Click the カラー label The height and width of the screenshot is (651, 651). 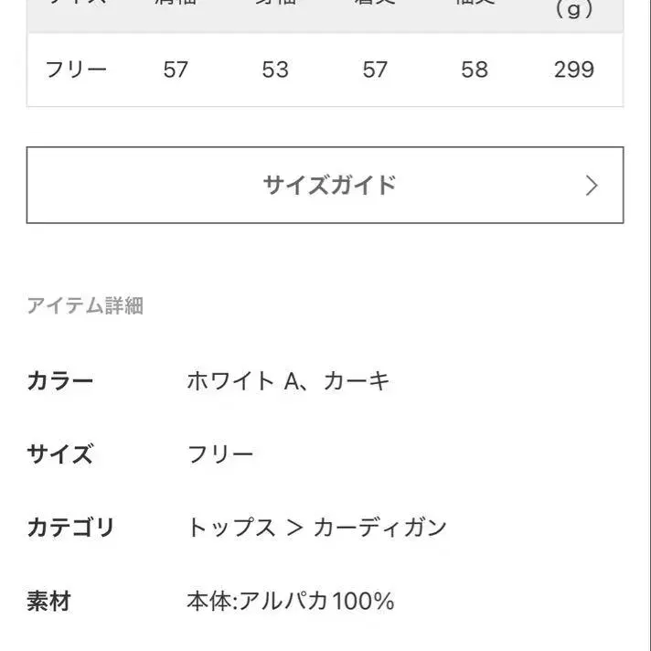pos(60,380)
